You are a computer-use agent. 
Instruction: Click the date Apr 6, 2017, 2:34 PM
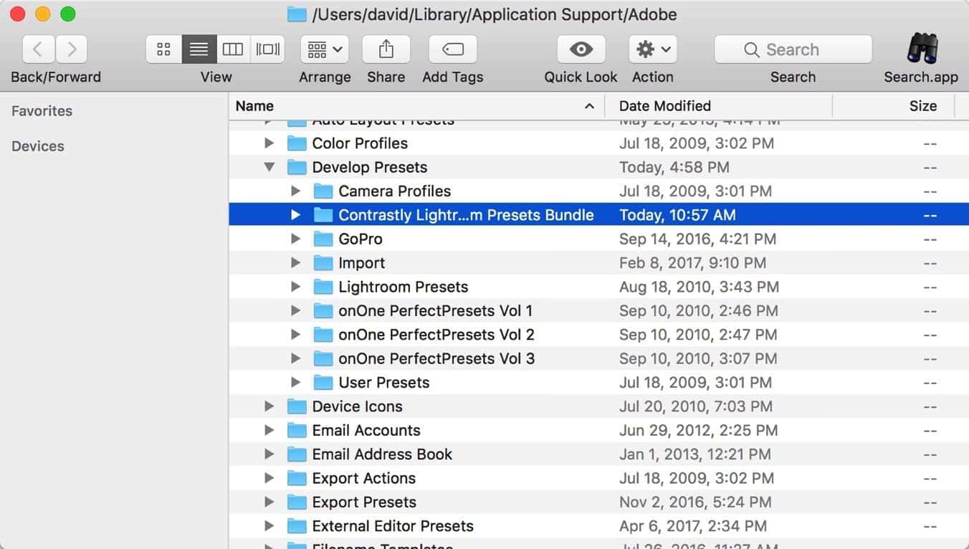click(693, 526)
